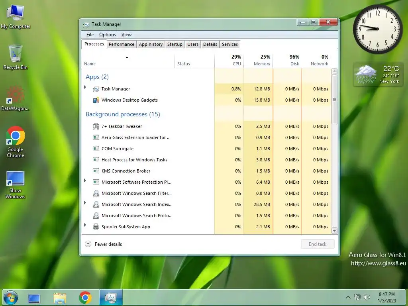This screenshot has width=408, height=306.
Task: Switch to the Users tab
Action: (193, 44)
